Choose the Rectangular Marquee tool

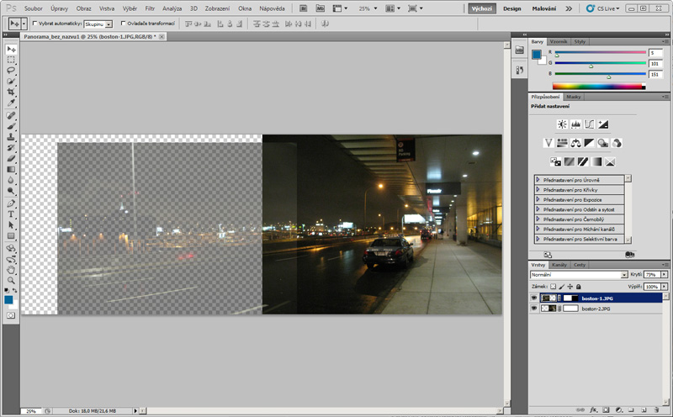[11, 60]
